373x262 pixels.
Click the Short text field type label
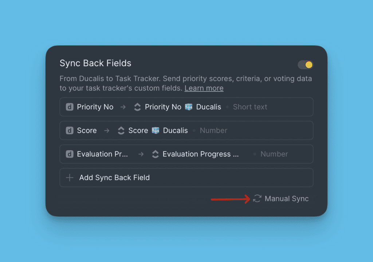(250, 107)
